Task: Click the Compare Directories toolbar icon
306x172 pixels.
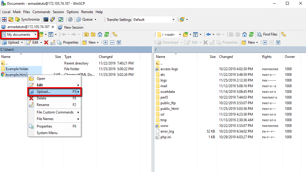Action: (x=4, y=19)
